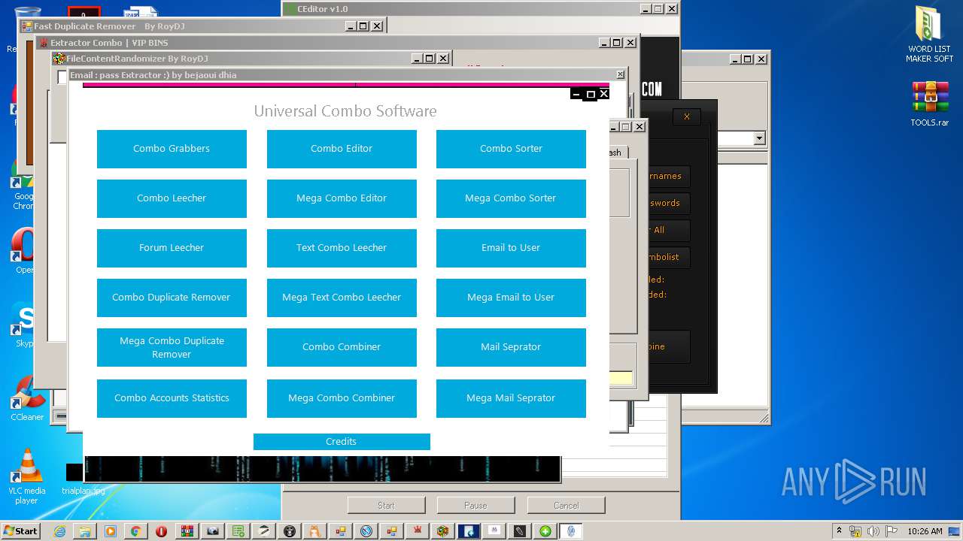Open Mega Mail Seprator
The width and height of the screenshot is (963, 541).
pos(511,398)
